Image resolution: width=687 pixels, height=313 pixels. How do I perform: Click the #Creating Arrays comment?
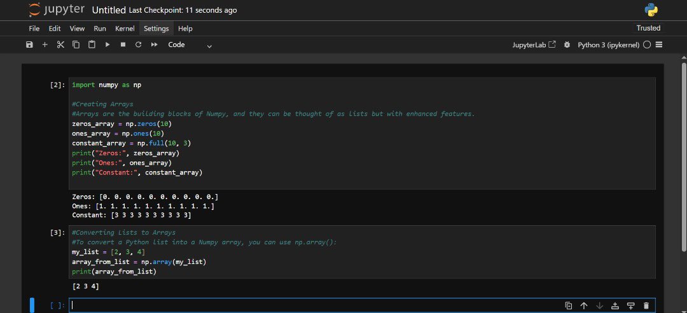point(102,104)
